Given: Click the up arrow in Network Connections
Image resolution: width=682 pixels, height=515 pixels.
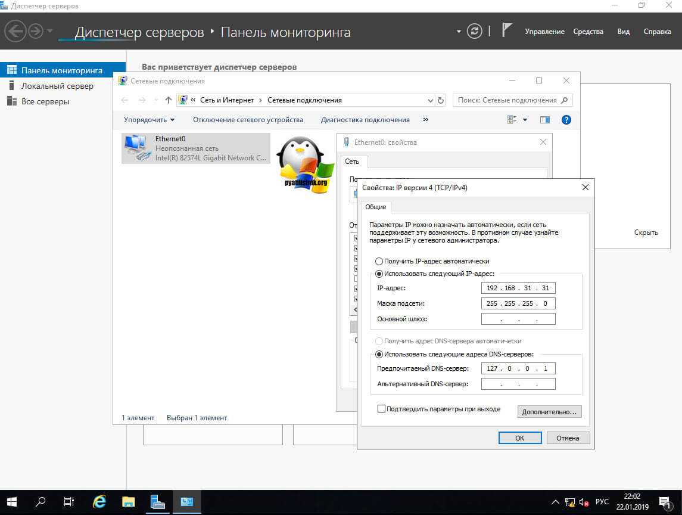Looking at the screenshot, I should (x=169, y=100).
